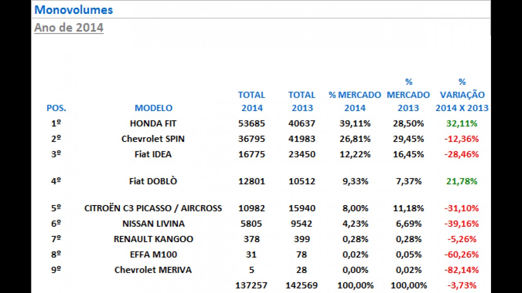Screen dimensions: 522x293
Task: Select the TOTAL 2014 column header
Action: [252, 101]
